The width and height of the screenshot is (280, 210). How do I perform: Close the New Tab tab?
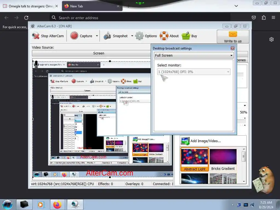coord(118,6)
